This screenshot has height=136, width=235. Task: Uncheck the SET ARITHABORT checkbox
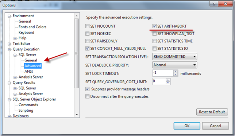(154, 26)
